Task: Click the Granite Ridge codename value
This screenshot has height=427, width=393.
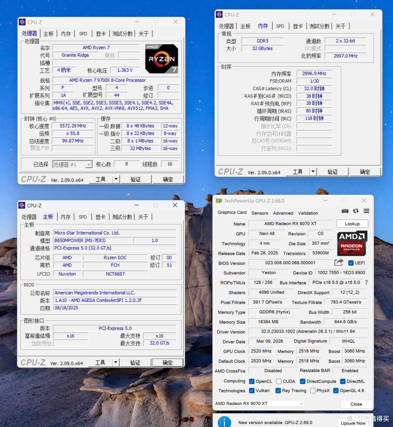Action: [75, 55]
